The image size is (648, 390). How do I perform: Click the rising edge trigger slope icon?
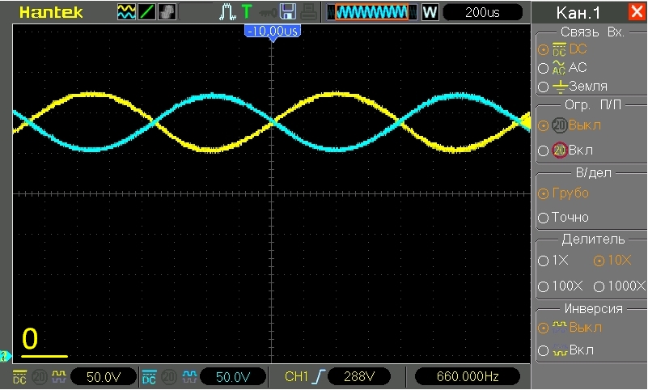click(318, 377)
